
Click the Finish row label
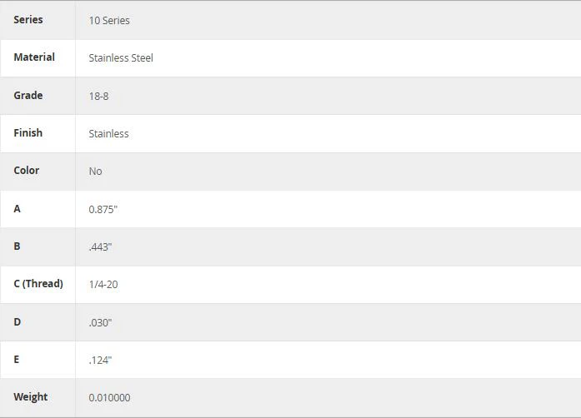(28, 132)
